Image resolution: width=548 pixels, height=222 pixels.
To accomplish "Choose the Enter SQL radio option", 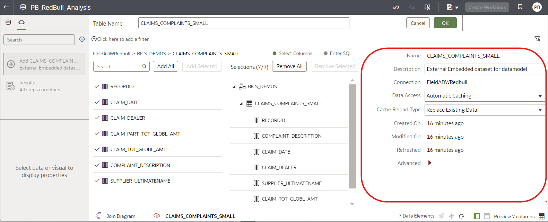I will [x=338, y=53].
